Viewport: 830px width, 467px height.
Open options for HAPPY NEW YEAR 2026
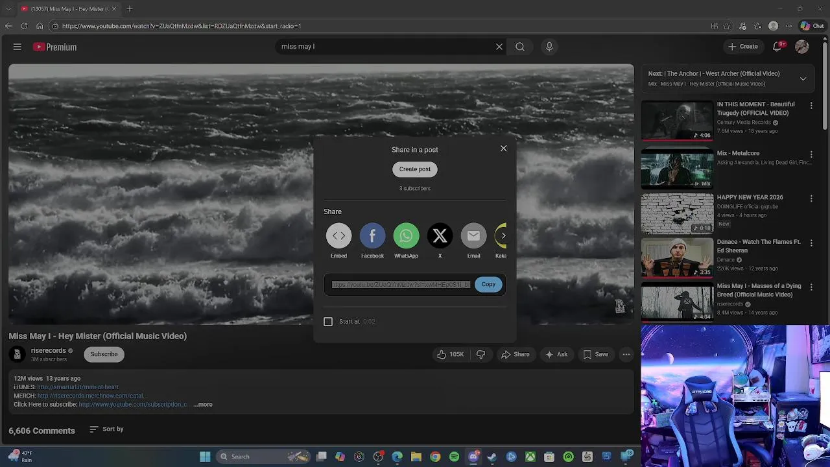(x=811, y=198)
